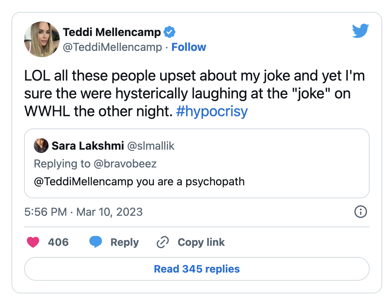
Task: Click the Sara Lakshmi display name
Action: pyautogui.click(x=88, y=146)
